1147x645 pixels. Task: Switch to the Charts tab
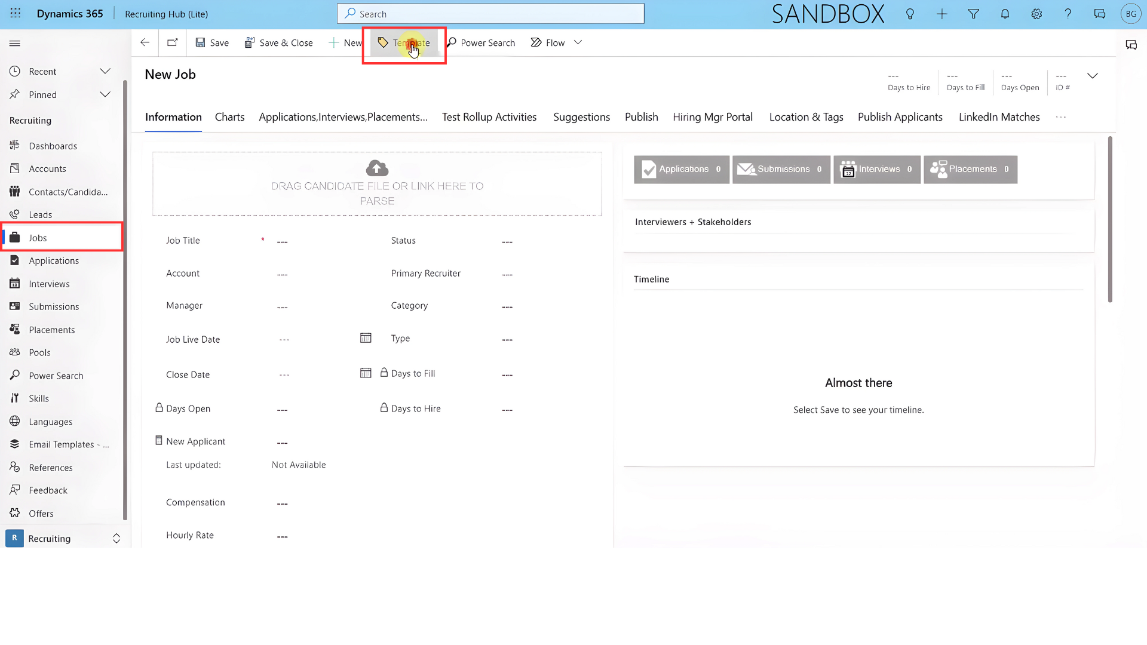pyautogui.click(x=229, y=117)
